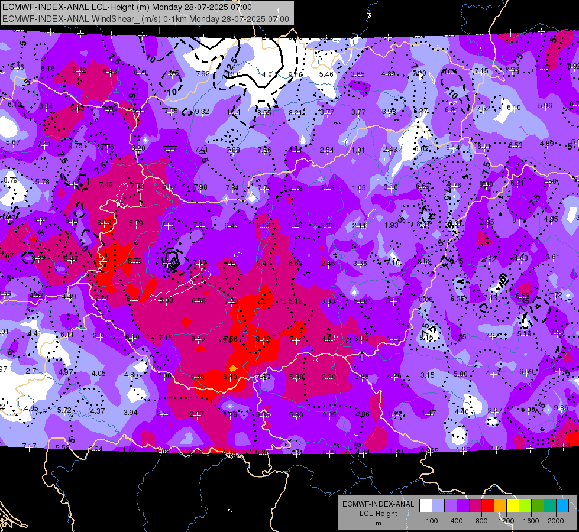The height and width of the screenshot is (532, 579).
Task: Click the grid value 7.52
Action: pyautogui.click(x=483, y=109)
